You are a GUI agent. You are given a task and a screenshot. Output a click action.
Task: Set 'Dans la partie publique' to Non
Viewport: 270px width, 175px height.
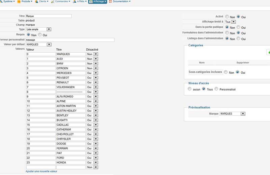click(227, 27)
